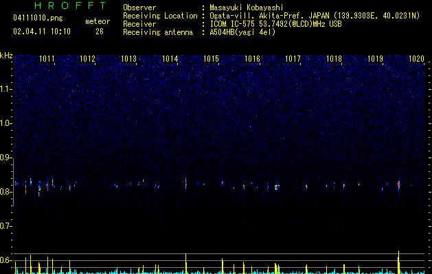The image size is (432, 274).
Task: Select the file name 04111010.png
Action: tap(38, 18)
